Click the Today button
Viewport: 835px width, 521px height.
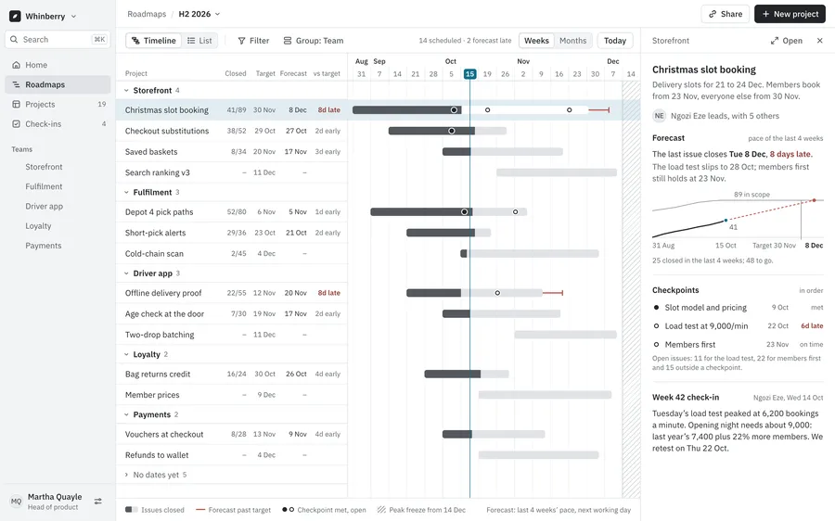click(x=615, y=41)
